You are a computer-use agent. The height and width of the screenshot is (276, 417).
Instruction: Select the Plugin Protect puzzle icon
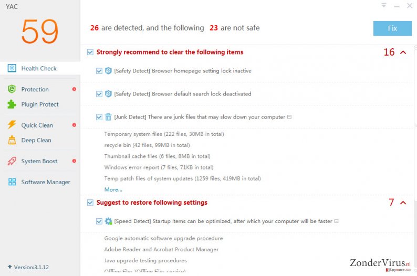coord(12,104)
